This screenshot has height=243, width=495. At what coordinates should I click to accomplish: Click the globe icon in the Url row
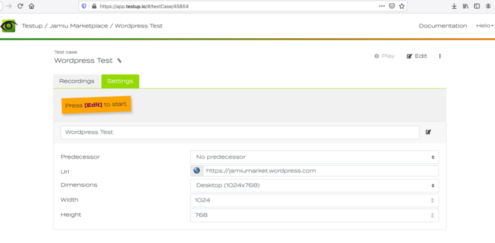(197, 171)
